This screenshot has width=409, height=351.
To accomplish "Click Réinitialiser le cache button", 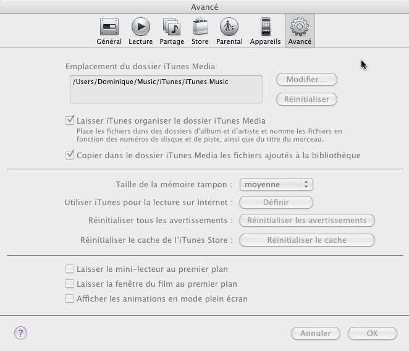I will pos(306,240).
